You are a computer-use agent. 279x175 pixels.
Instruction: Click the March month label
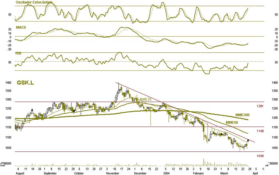(224, 173)
